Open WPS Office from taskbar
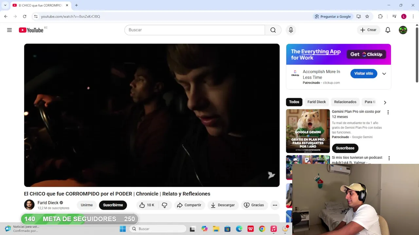The width and height of the screenshot is (419, 235). pos(250,229)
